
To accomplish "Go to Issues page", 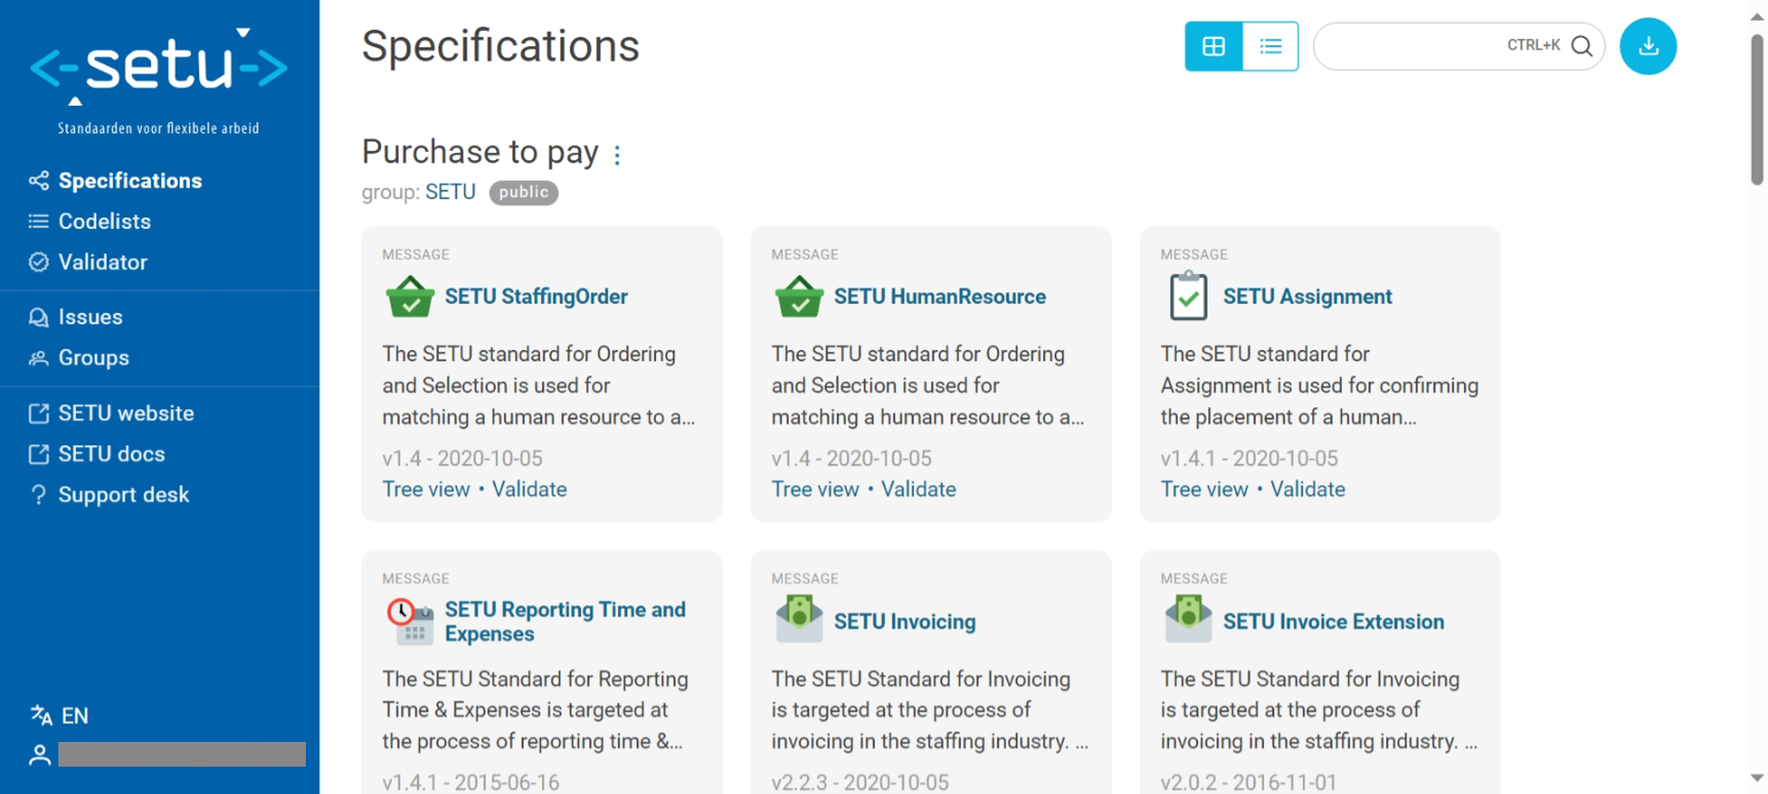I will 90,316.
